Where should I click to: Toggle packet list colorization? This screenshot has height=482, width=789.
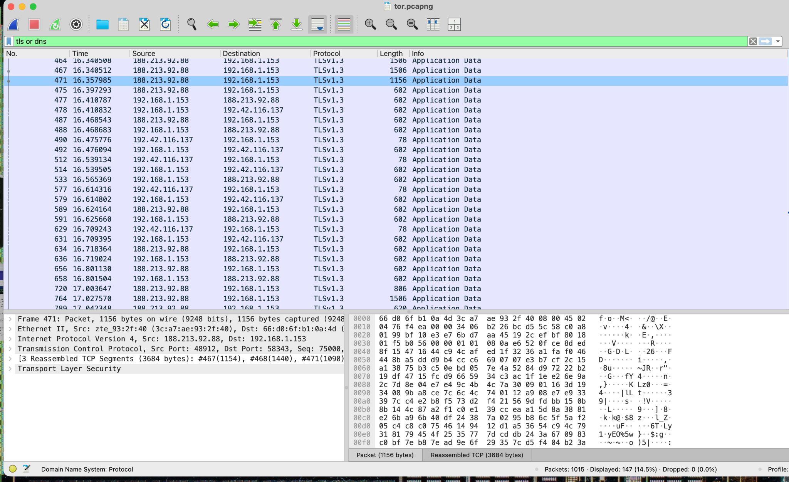click(x=344, y=24)
